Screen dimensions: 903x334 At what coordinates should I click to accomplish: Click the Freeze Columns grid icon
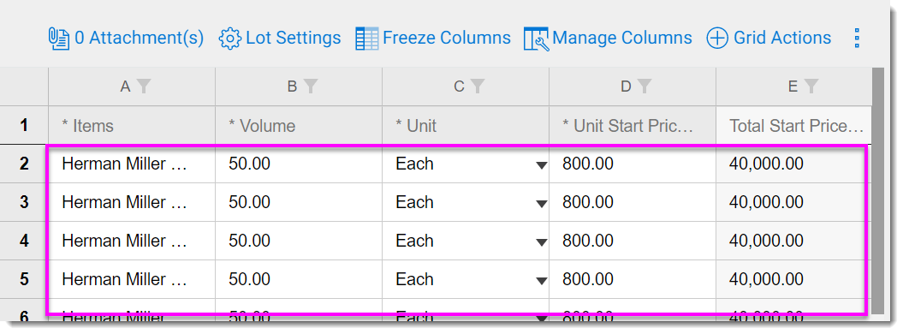click(x=367, y=39)
